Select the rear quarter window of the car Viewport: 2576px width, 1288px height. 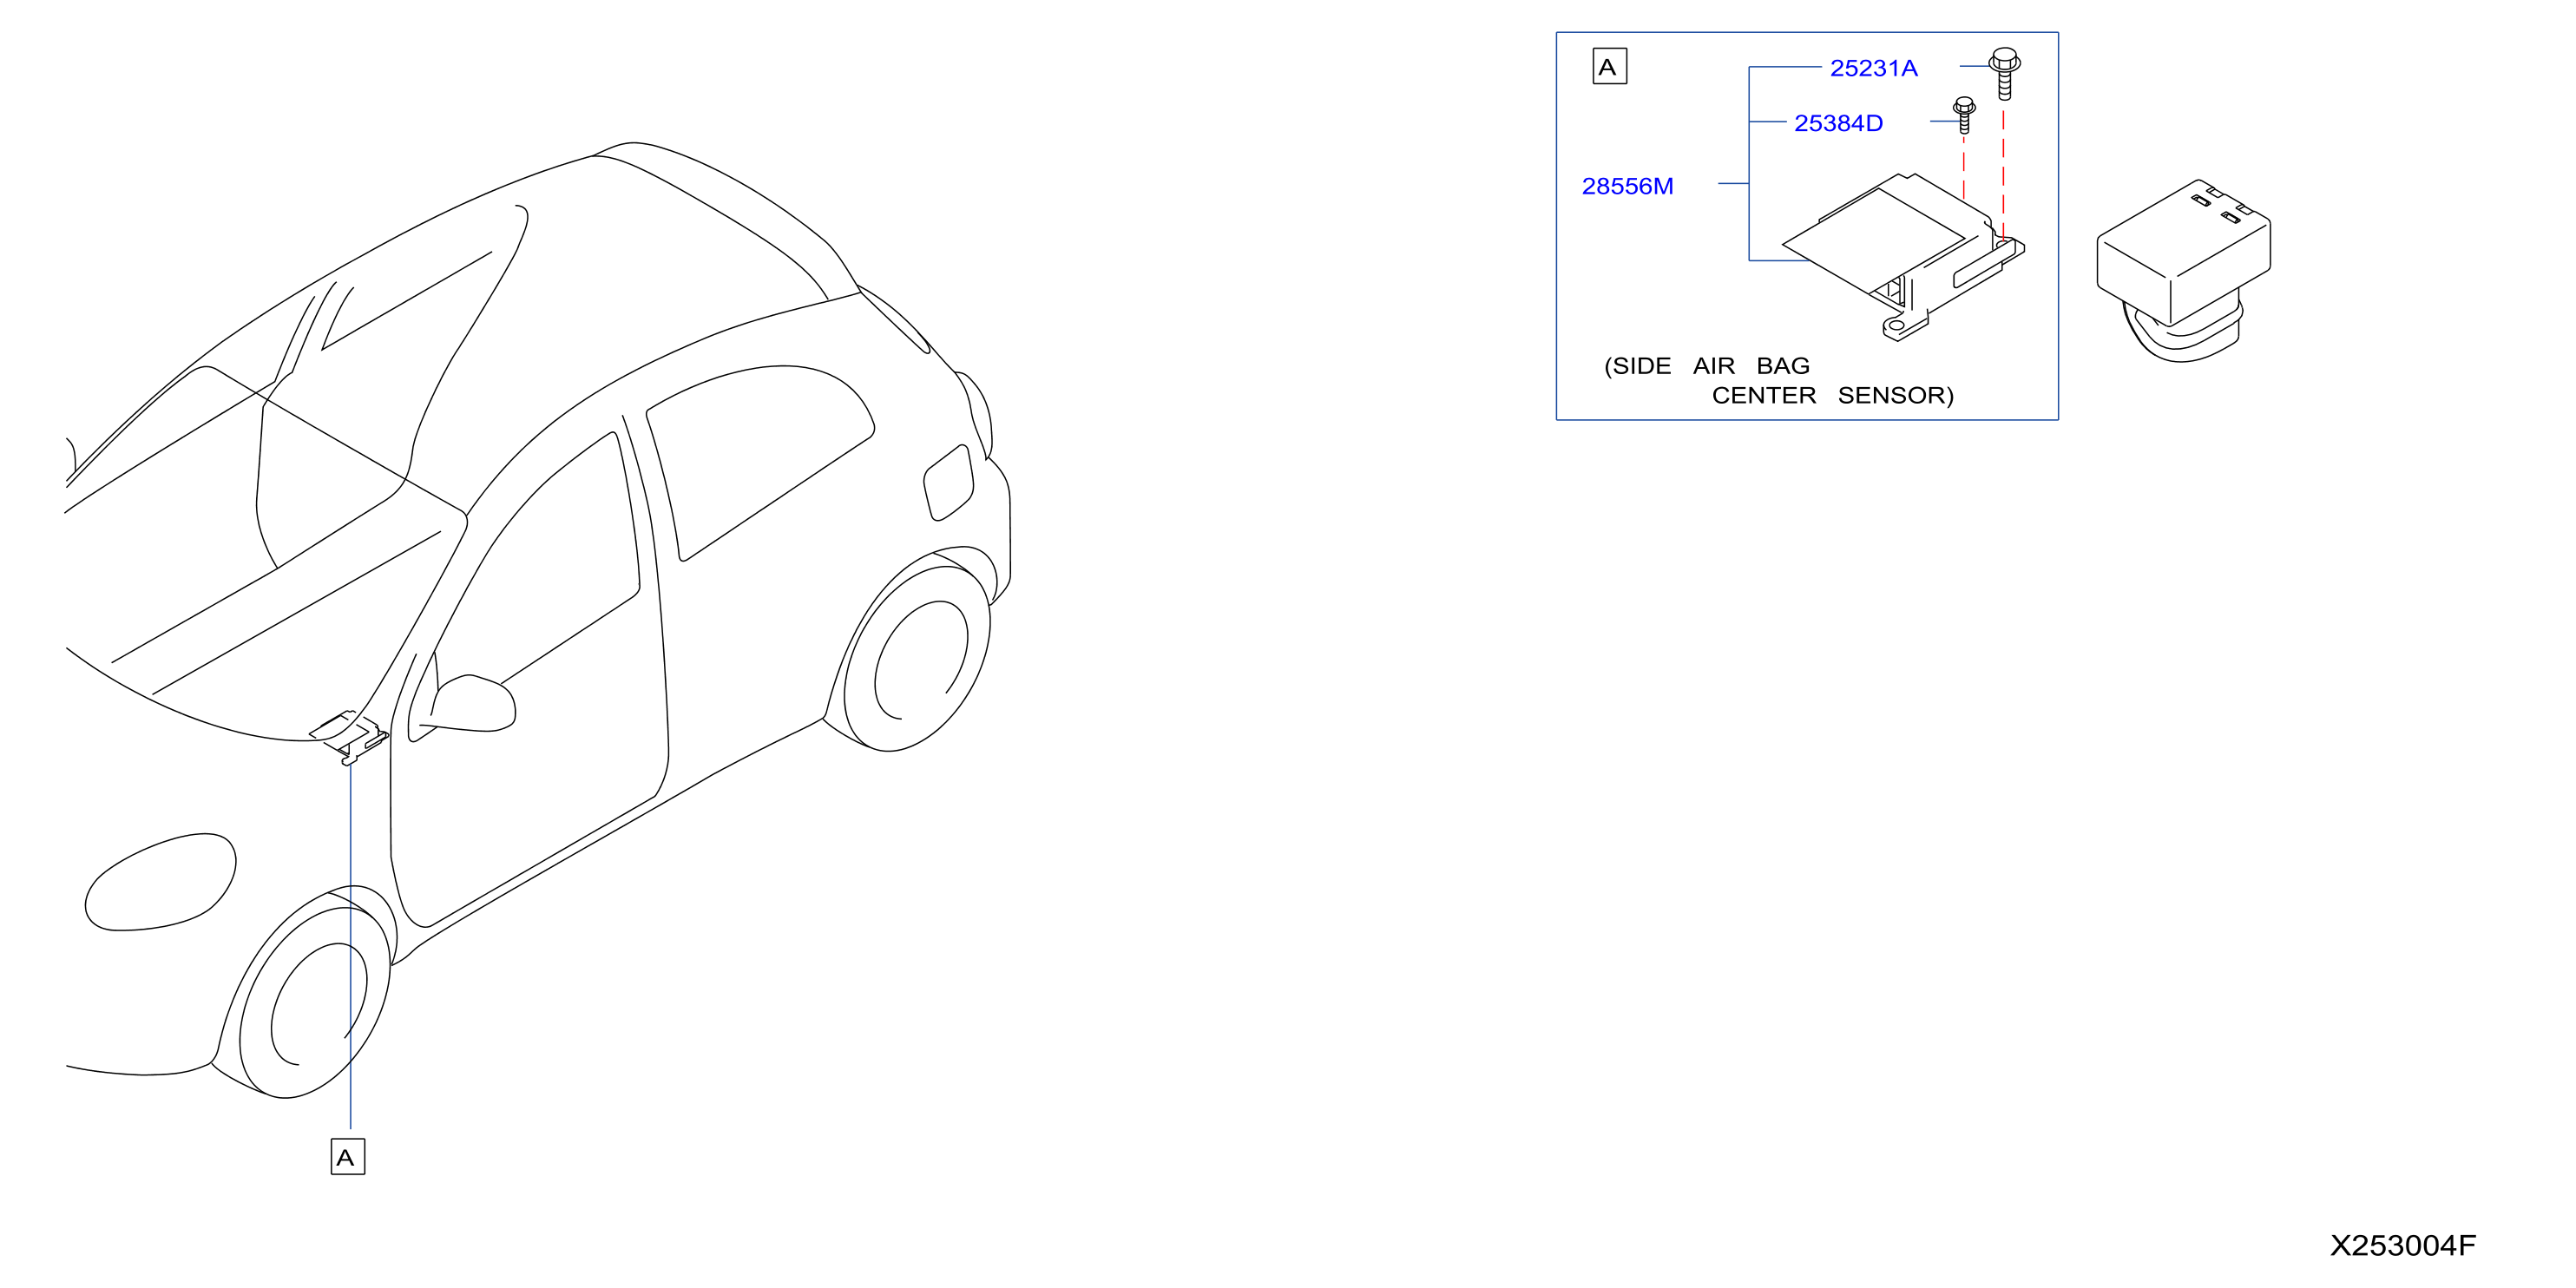pyautogui.click(x=760, y=462)
